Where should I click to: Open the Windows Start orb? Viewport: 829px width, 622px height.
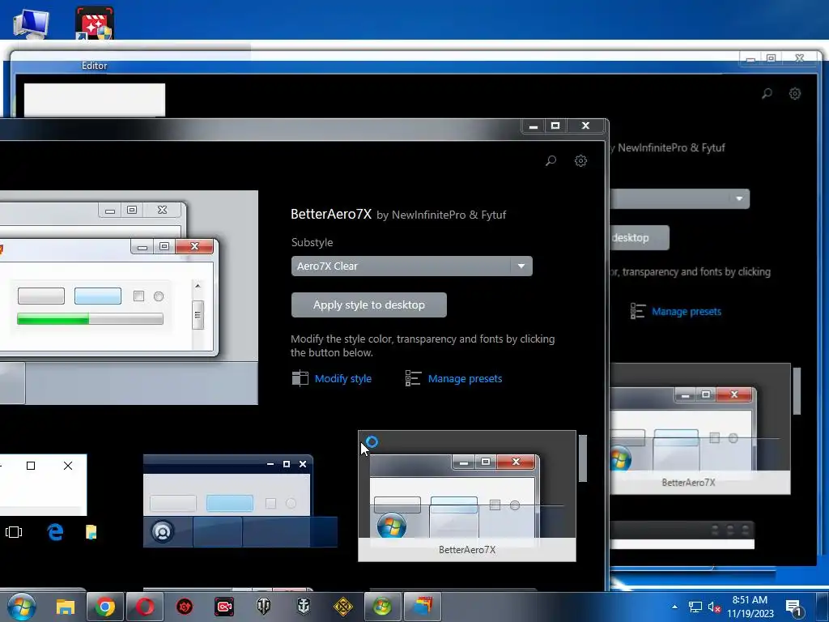[x=21, y=607]
